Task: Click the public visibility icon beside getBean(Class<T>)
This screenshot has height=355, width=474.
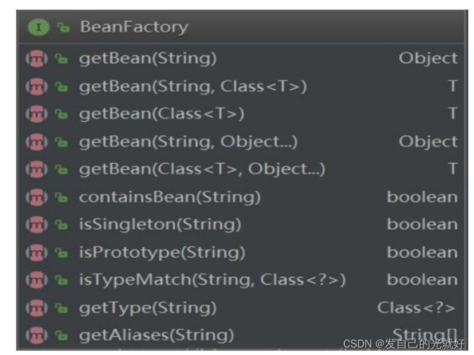Action: (61, 114)
